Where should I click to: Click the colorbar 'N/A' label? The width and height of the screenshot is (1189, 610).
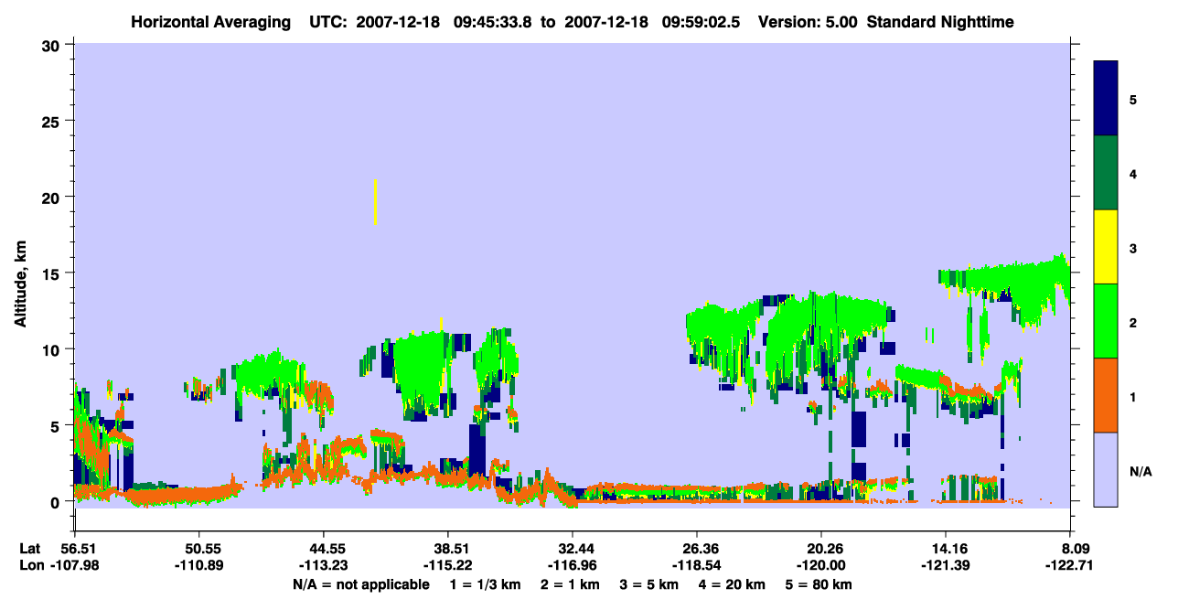[x=1141, y=471]
